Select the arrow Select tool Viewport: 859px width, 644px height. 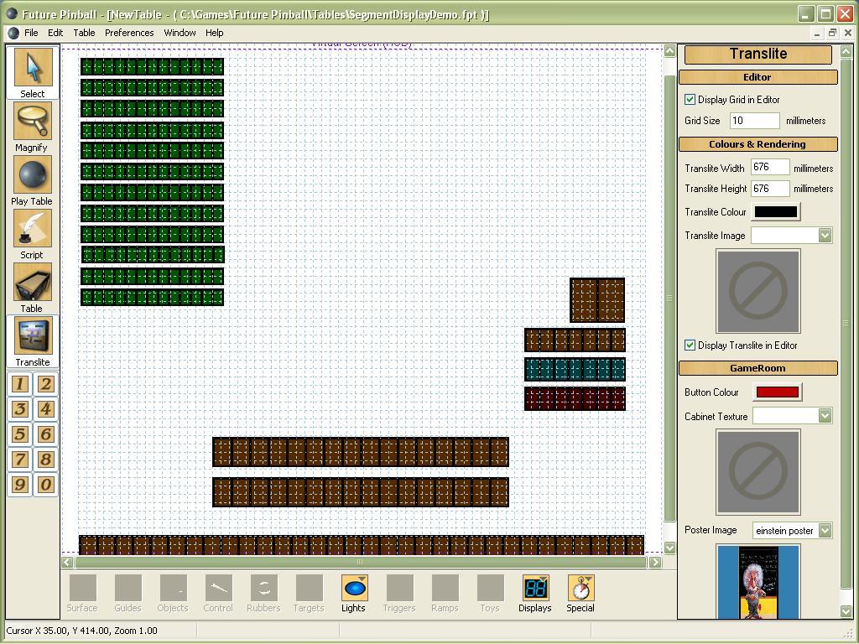click(x=33, y=73)
